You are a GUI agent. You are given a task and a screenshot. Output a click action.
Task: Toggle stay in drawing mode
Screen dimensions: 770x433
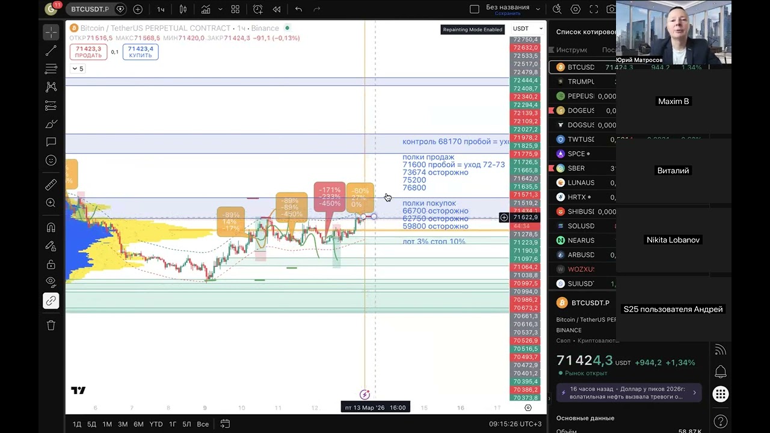pyautogui.click(x=51, y=246)
